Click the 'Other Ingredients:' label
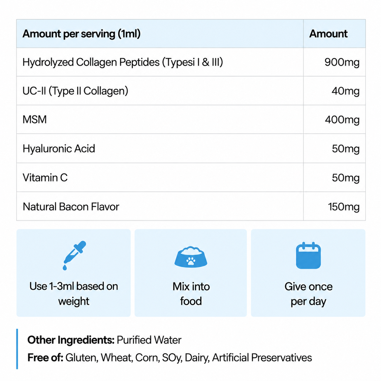This screenshot has height=381, width=381. point(71,340)
